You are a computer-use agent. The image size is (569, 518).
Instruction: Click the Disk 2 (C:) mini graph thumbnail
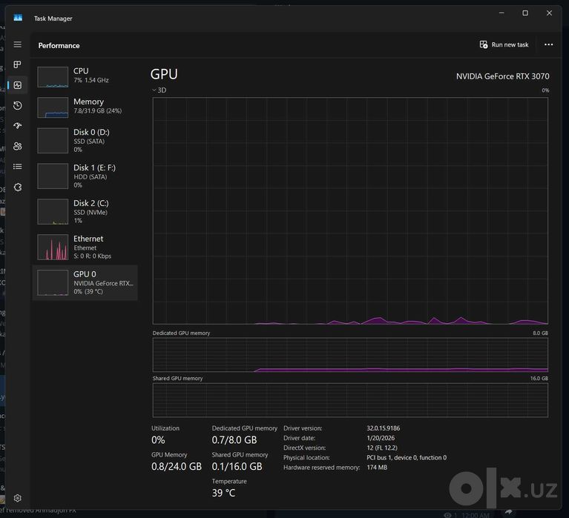(53, 211)
